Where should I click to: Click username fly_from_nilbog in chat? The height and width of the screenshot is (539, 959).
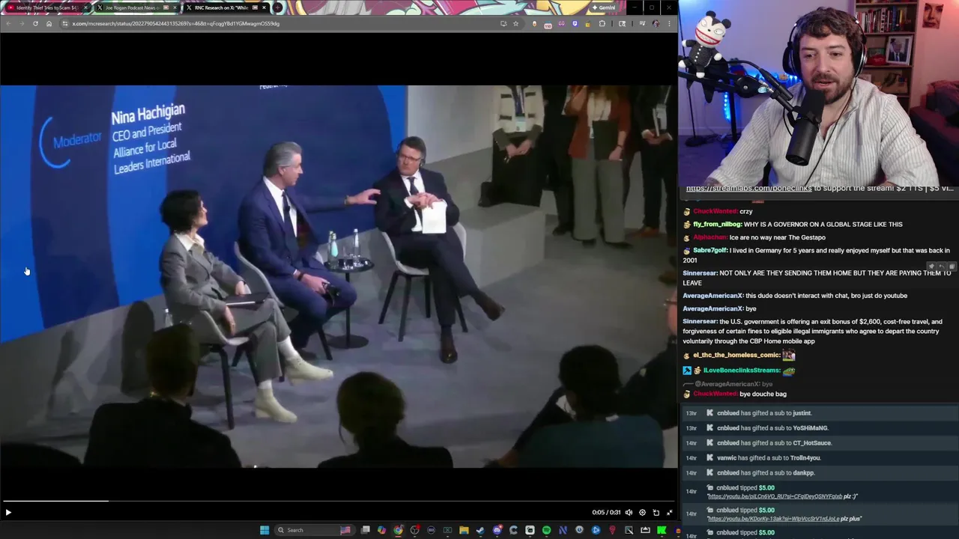point(717,225)
